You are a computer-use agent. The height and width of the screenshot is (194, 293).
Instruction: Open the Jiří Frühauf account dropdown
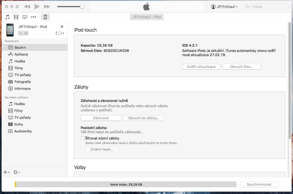pos(224,7)
